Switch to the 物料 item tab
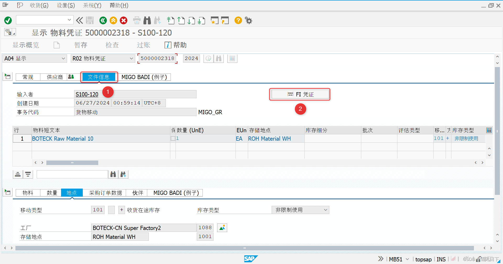The image size is (503, 264). point(28,193)
